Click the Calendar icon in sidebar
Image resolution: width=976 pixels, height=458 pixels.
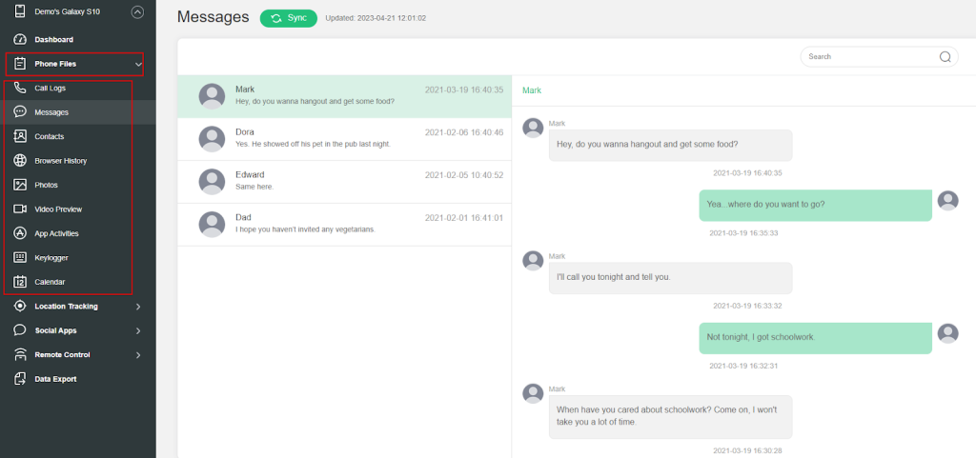pyautogui.click(x=20, y=282)
